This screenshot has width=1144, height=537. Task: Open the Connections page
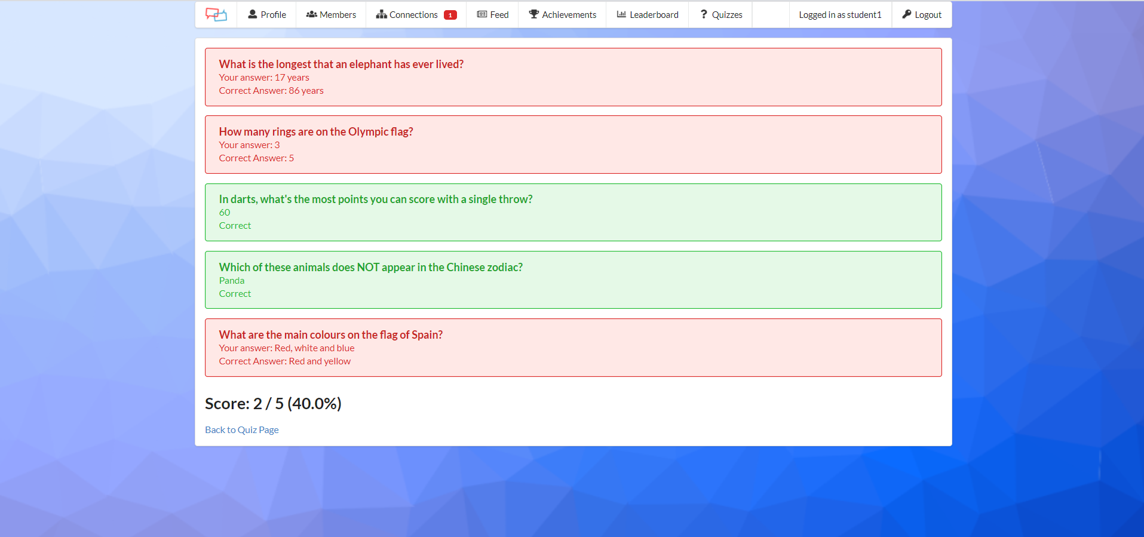click(416, 14)
